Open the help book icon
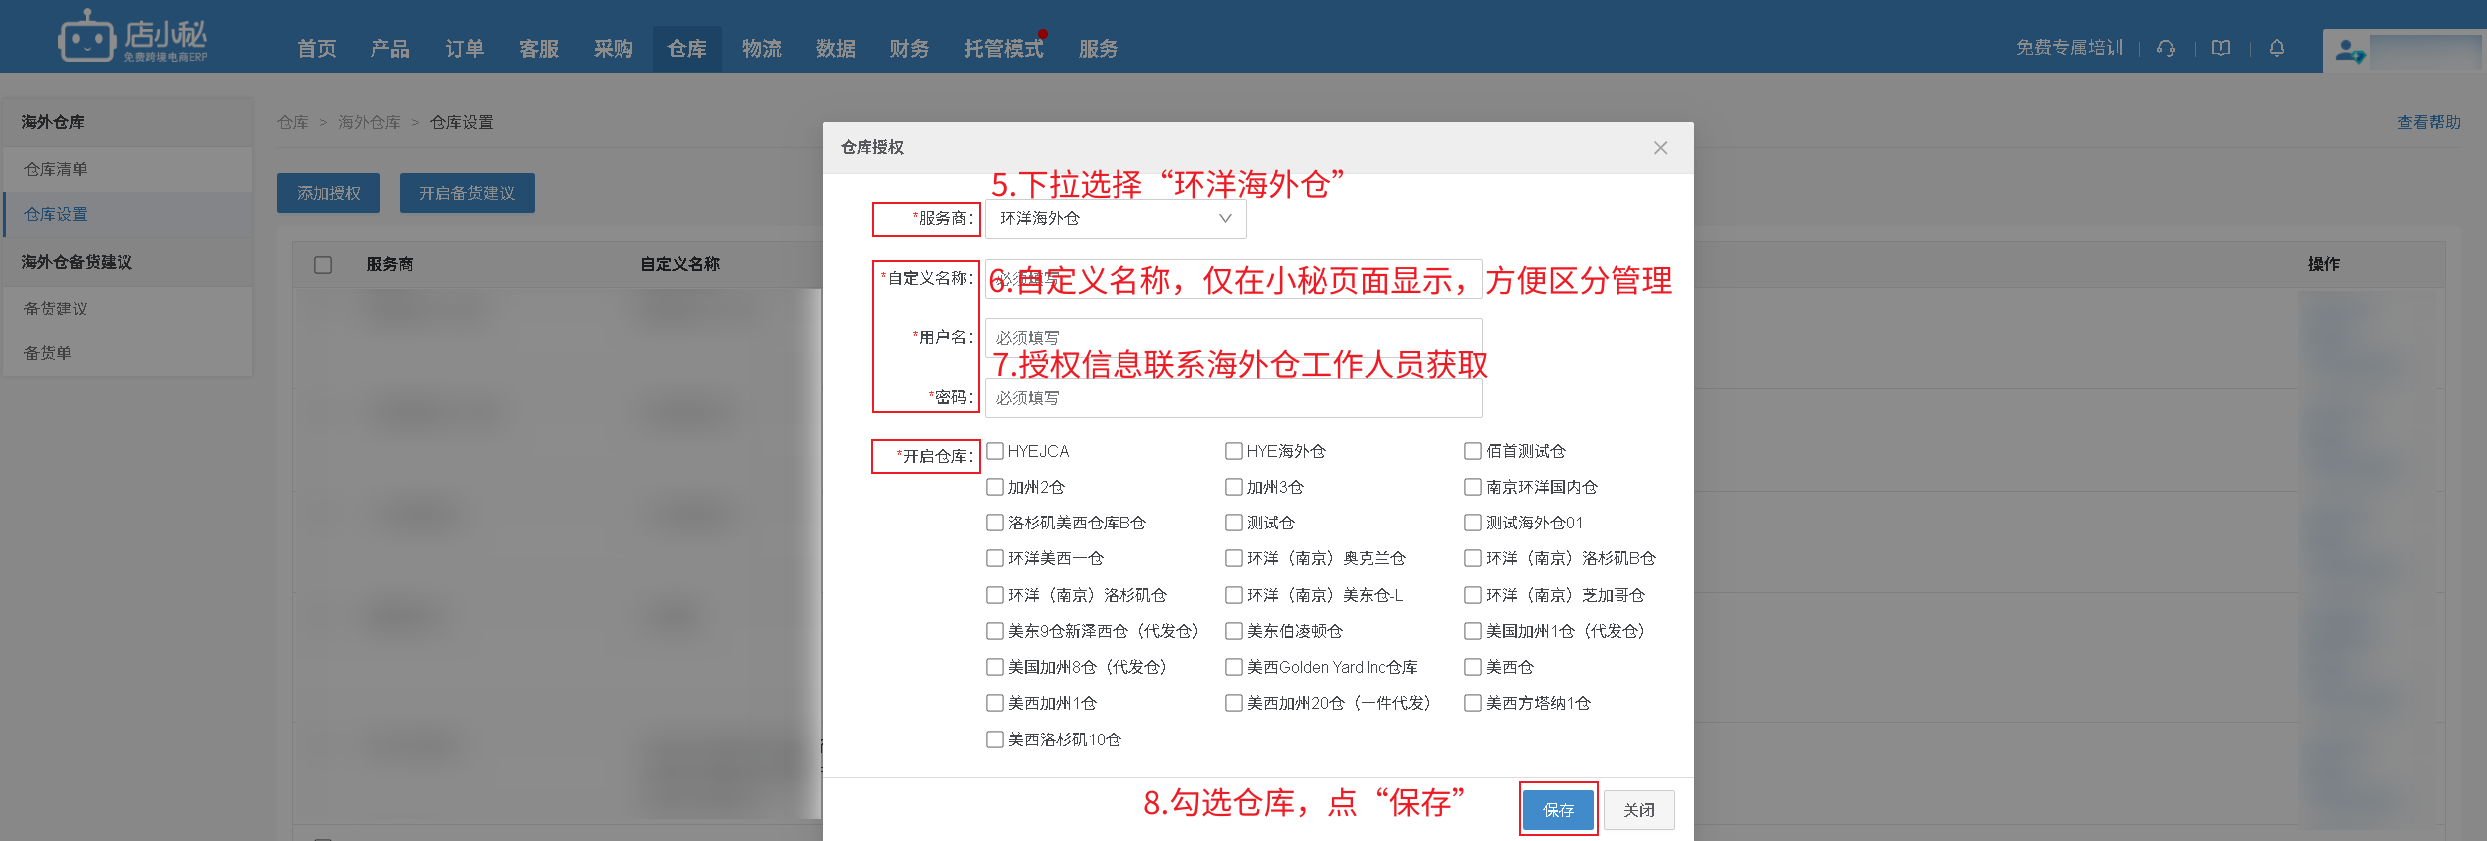Screen dimensions: 2487x841 (x=2220, y=48)
